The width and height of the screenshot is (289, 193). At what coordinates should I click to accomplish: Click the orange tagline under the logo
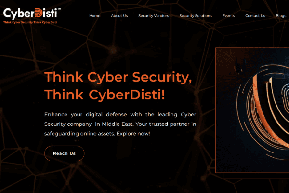coord(30,22)
